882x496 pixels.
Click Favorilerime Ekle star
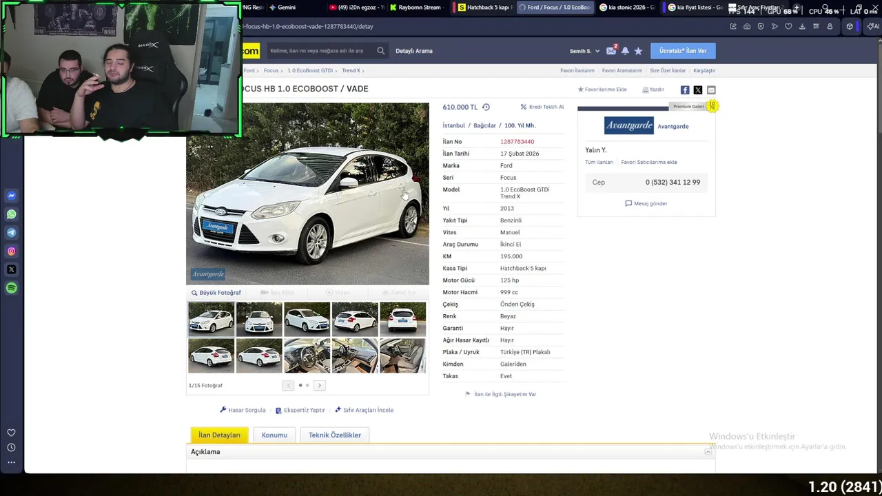coord(602,90)
